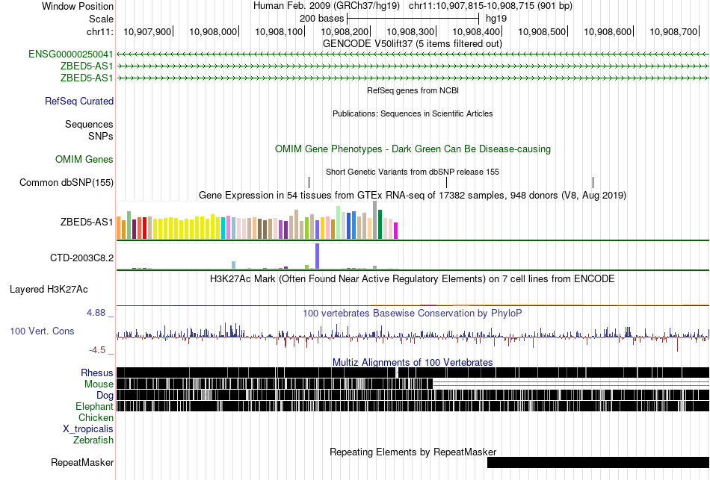Click the 4.88 PhyloP upper scale value
The height and width of the screenshot is (480, 710).
point(96,313)
